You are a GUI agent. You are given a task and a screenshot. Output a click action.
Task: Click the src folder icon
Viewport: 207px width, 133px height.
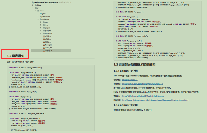(36, 8)
